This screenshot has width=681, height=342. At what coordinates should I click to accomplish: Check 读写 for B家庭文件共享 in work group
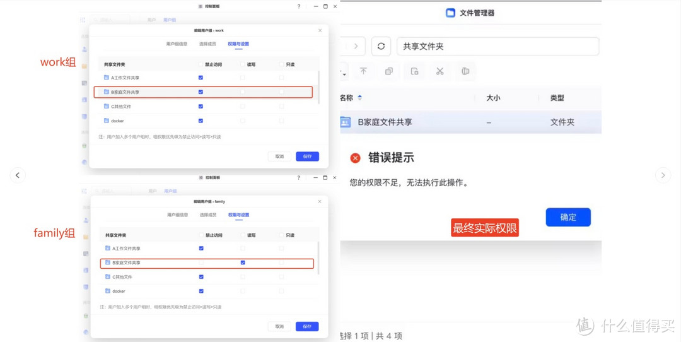click(242, 91)
